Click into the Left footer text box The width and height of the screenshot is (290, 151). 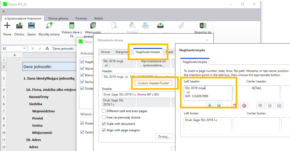coord(207,126)
